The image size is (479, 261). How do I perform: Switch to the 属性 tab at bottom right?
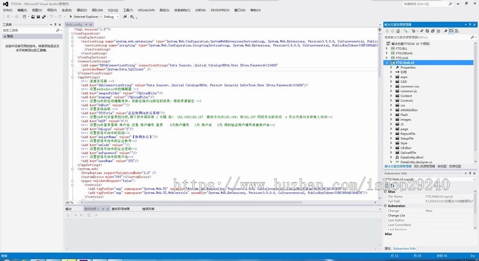tap(387, 248)
